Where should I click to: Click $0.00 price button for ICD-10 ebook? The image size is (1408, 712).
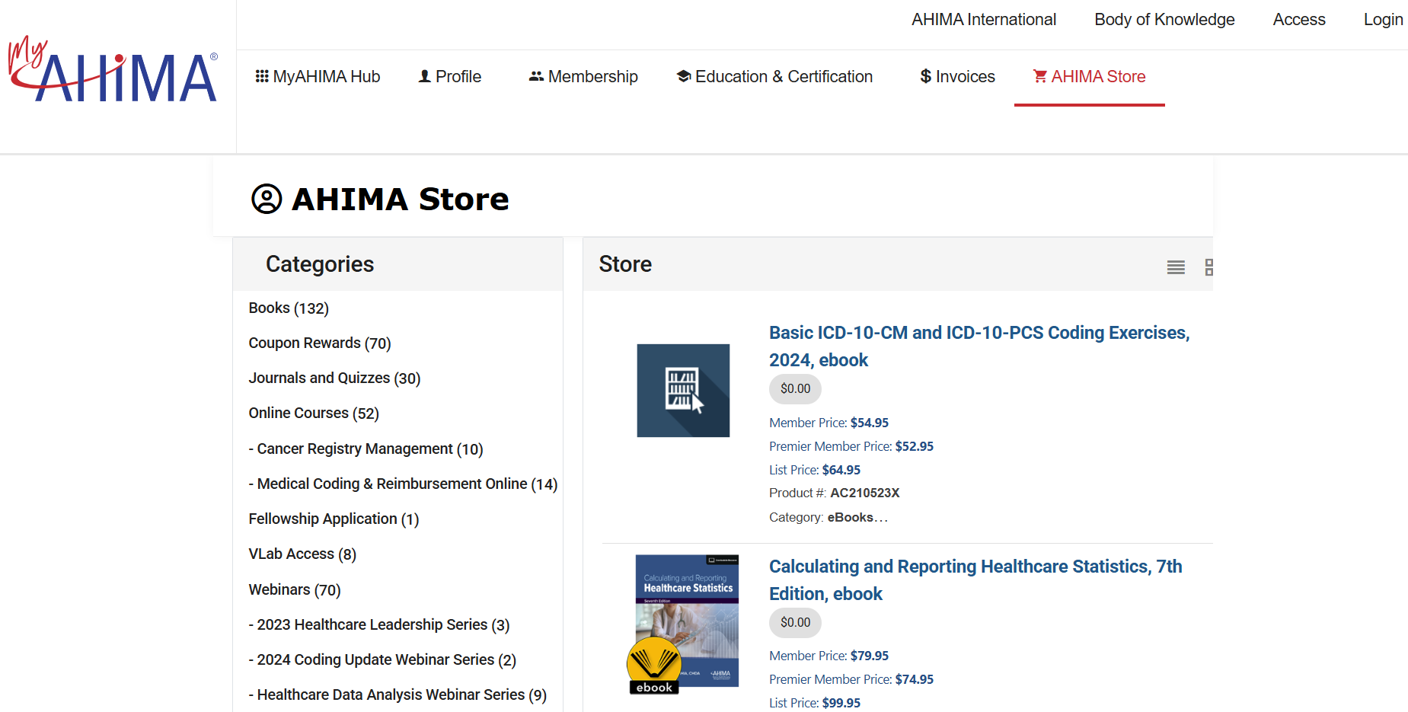point(795,388)
